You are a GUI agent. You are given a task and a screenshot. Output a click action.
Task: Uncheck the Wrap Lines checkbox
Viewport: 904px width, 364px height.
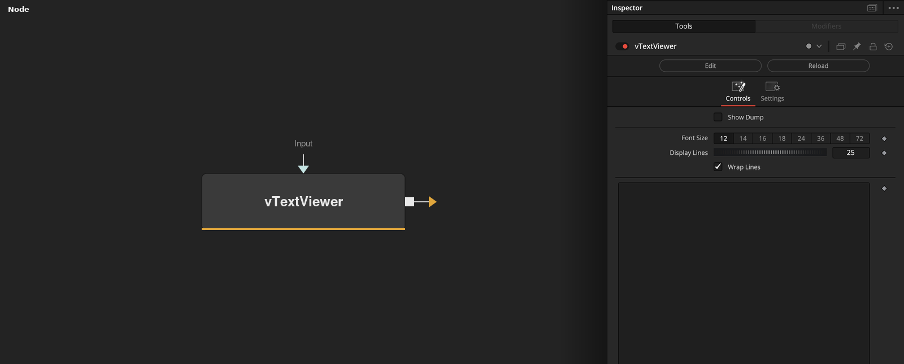pos(718,167)
